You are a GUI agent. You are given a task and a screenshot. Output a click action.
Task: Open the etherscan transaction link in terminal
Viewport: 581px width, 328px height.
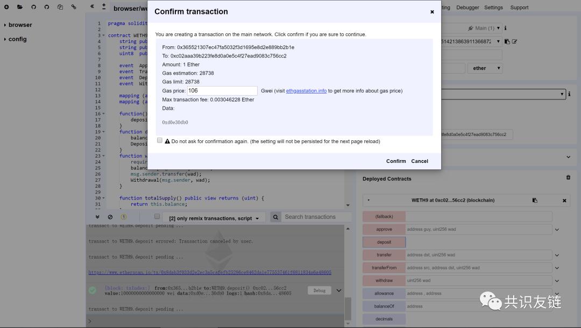(x=210, y=273)
